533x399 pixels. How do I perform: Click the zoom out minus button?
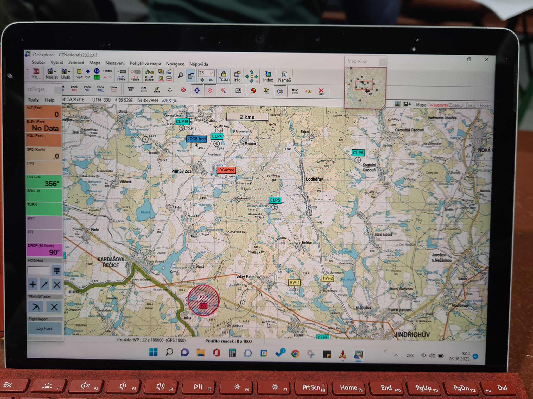coord(211,80)
